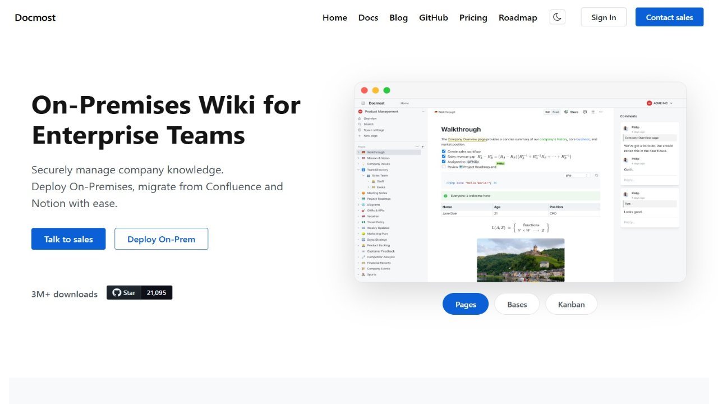718x404 pixels.
Task: Expand the Staff page chevron
Action: [x=368, y=181]
